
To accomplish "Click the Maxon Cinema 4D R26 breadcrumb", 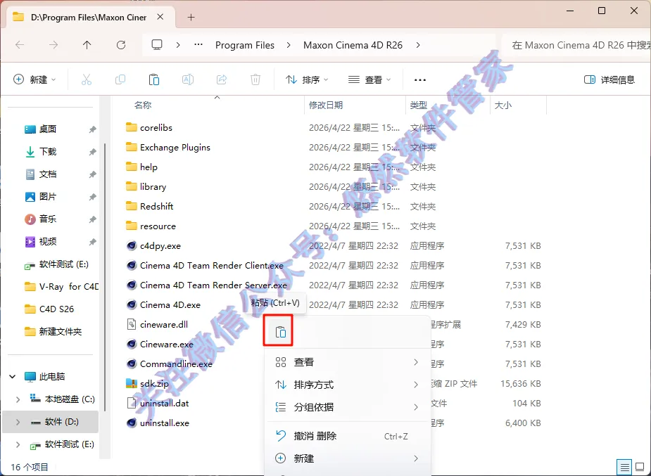I will (353, 45).
